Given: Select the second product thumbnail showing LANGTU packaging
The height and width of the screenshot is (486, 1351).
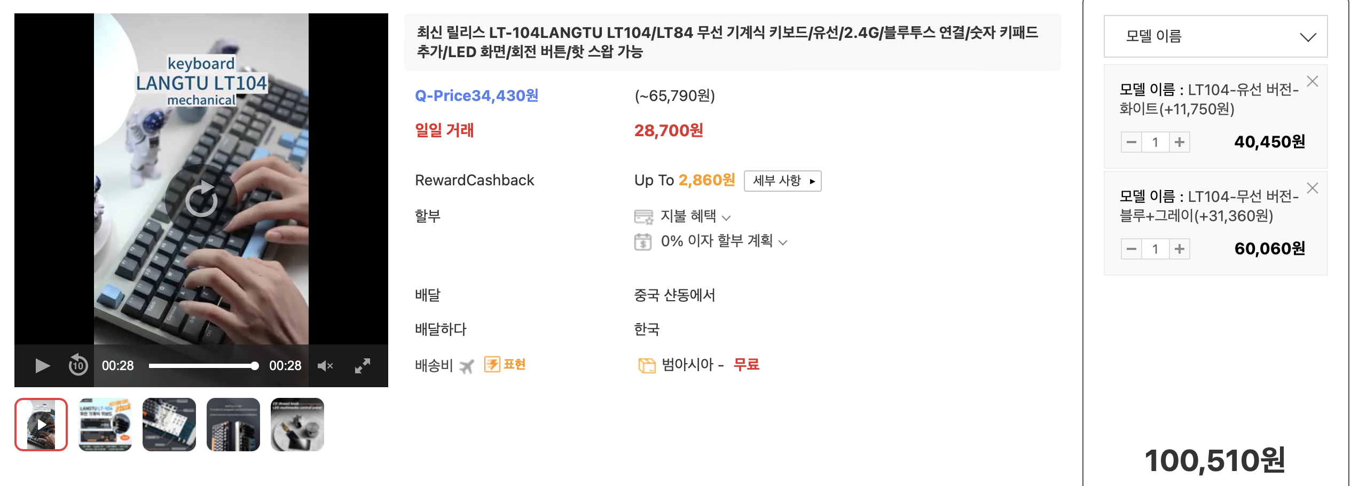Looking at the screenshot, I should (x=105, y=425).
